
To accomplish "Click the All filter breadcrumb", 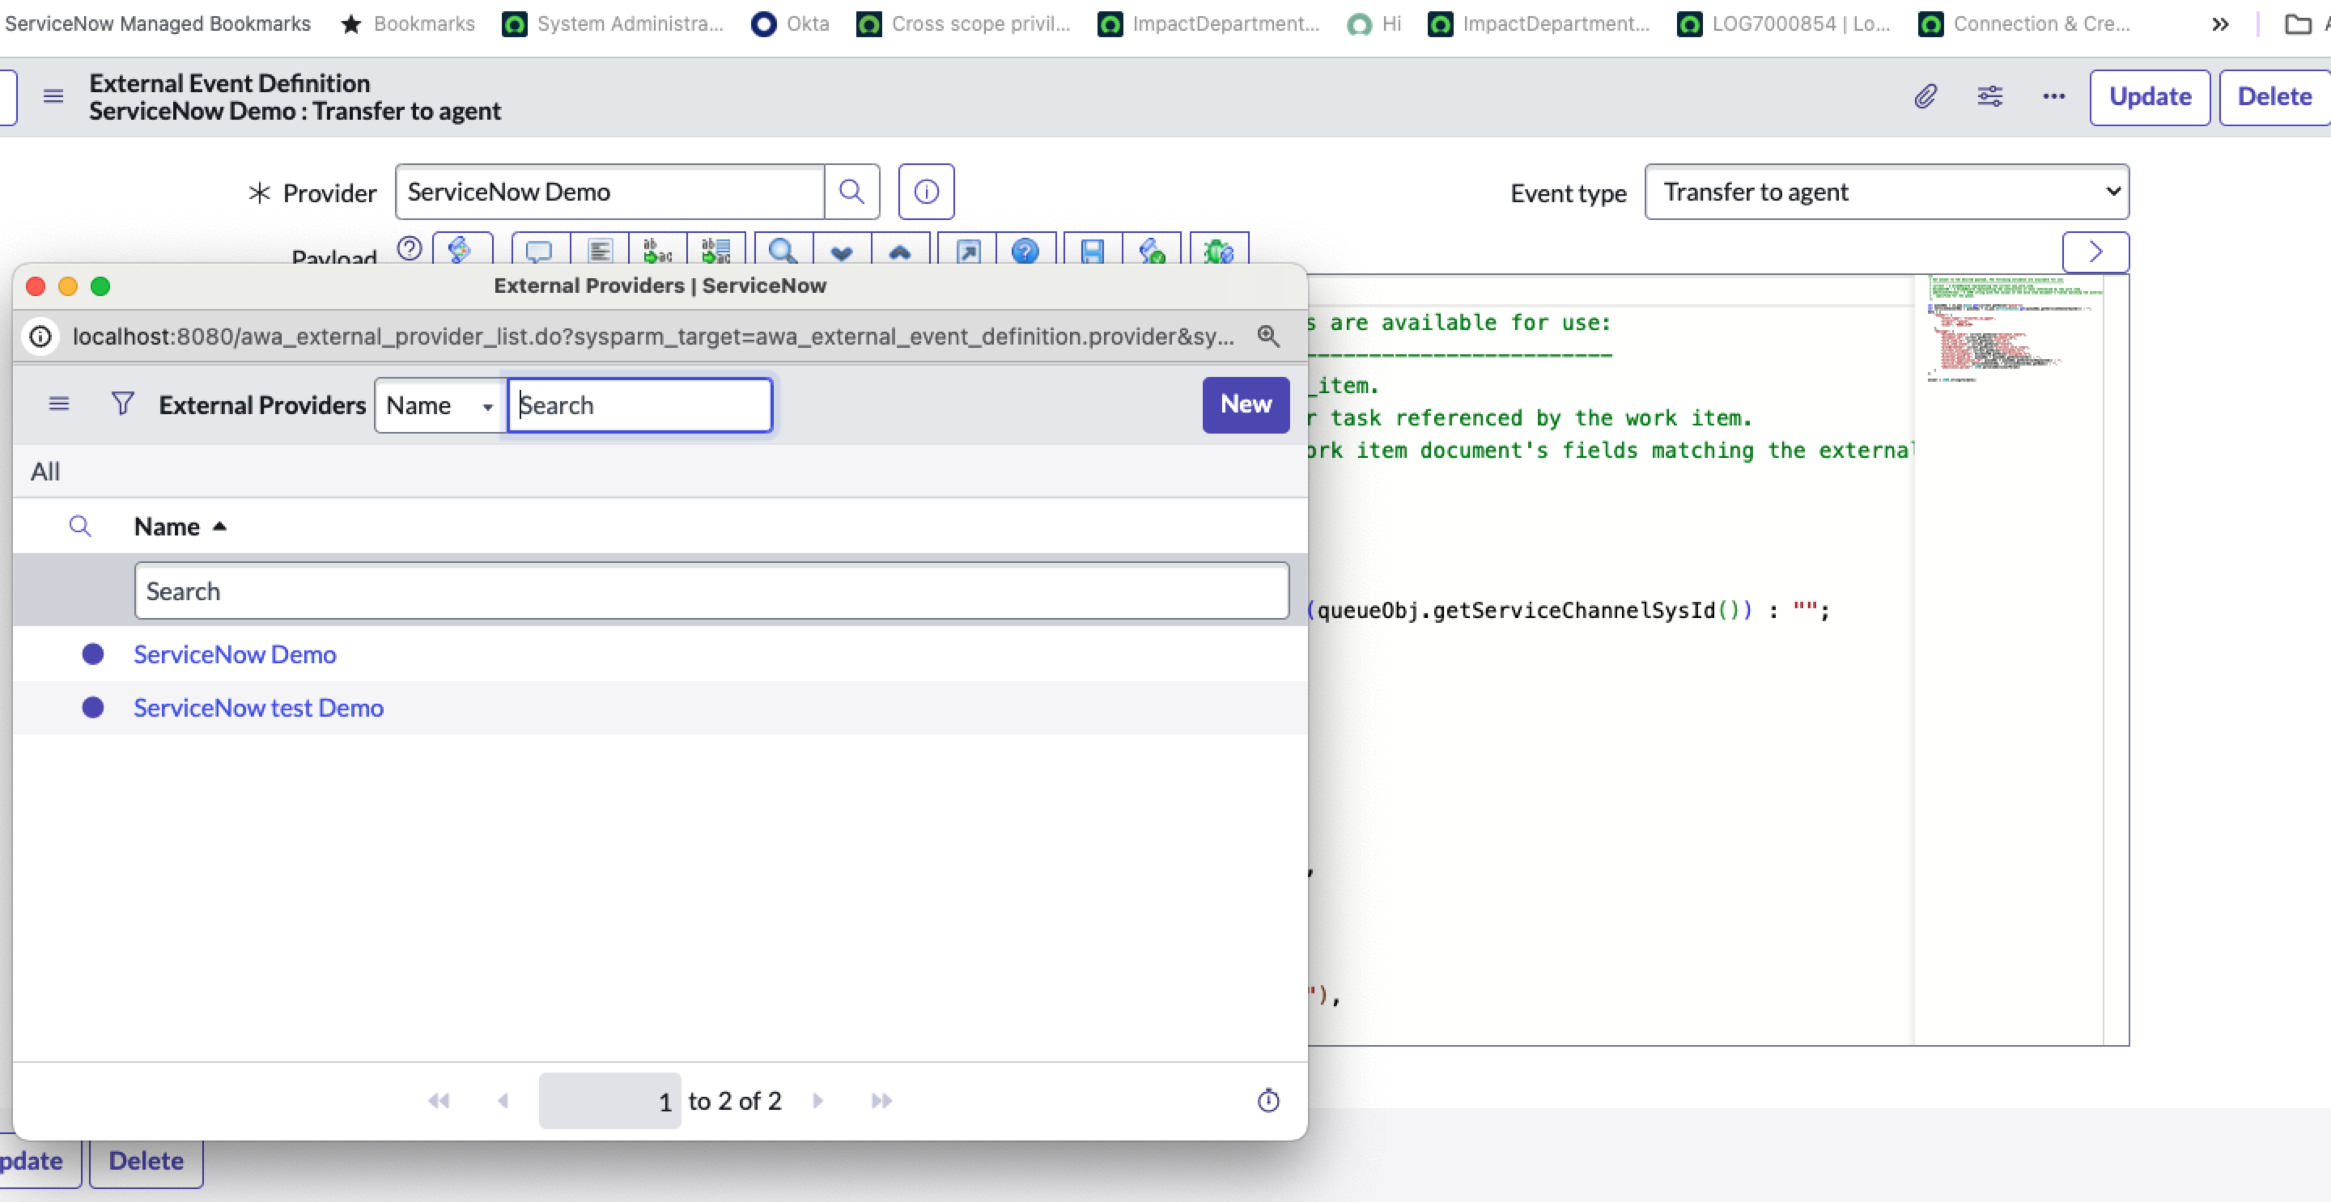I will coord(45,472).
